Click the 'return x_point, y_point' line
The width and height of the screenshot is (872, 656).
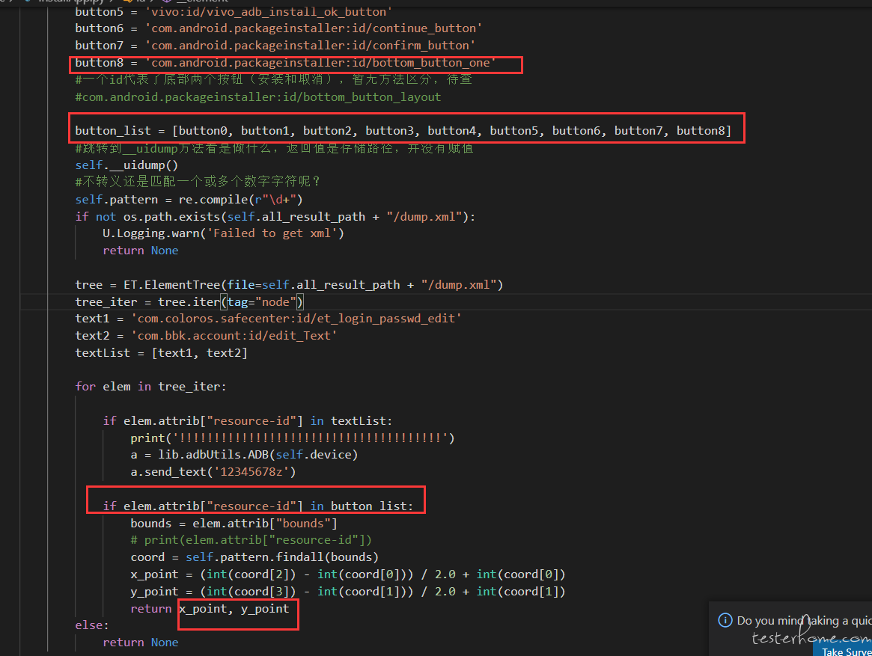(210, 609)
